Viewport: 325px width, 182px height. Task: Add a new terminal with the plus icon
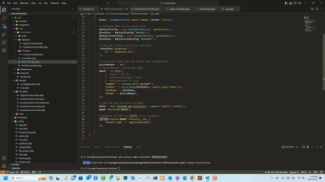297,147
